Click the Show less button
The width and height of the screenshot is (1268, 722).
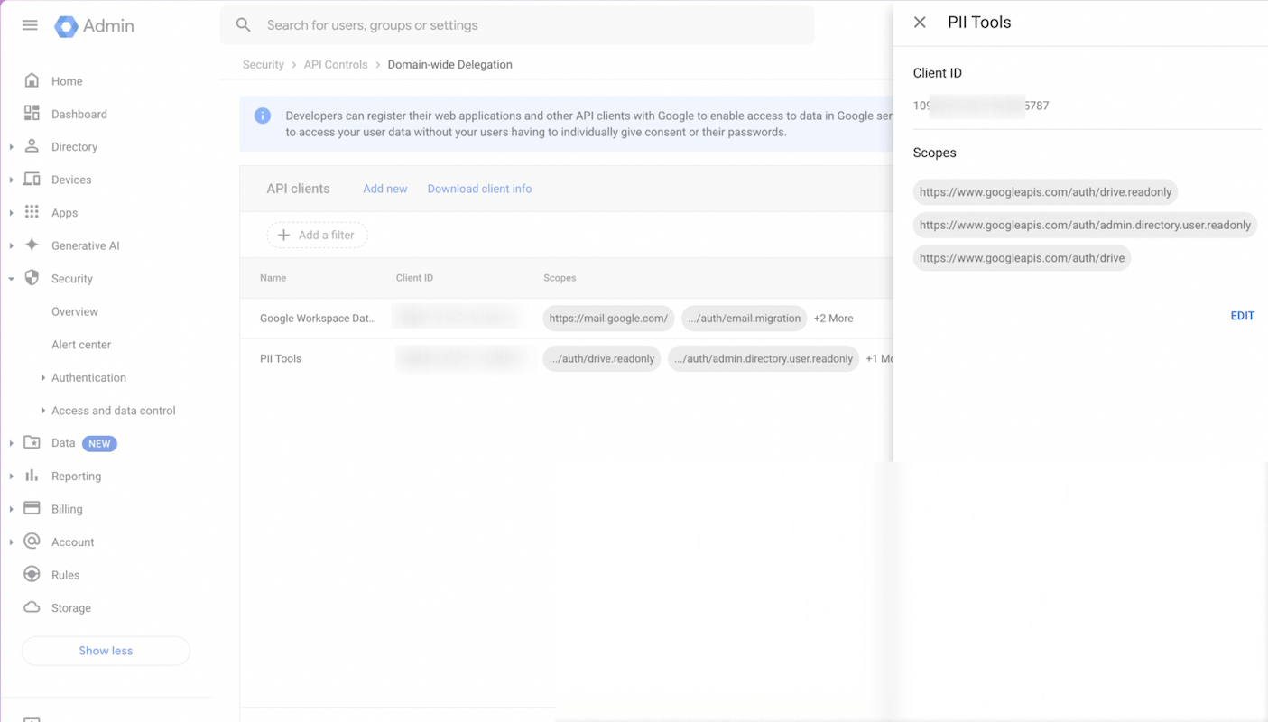106,651
